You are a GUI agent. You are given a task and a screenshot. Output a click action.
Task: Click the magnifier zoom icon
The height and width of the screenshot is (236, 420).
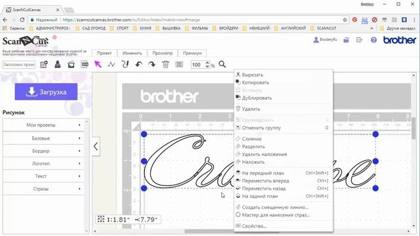tap(222, 64)
